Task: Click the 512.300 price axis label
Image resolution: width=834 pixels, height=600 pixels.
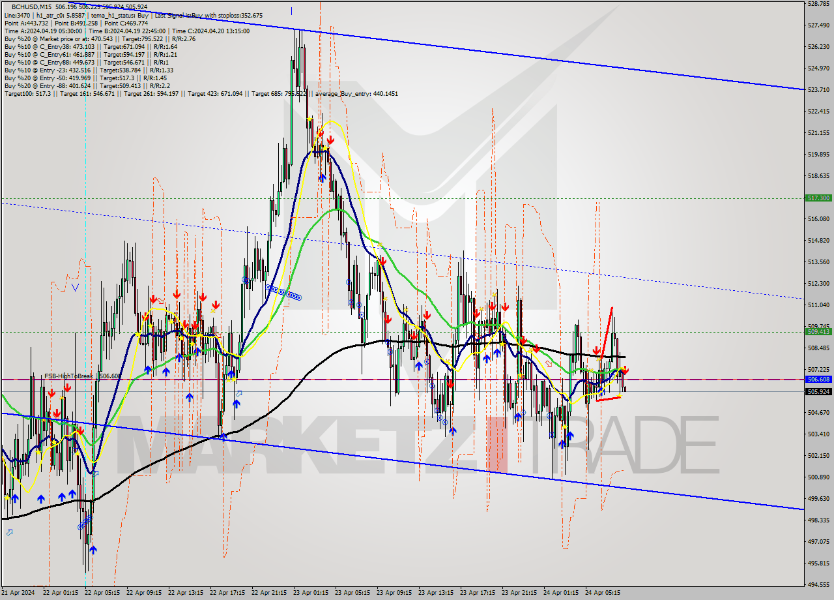Action: point(818,284)
